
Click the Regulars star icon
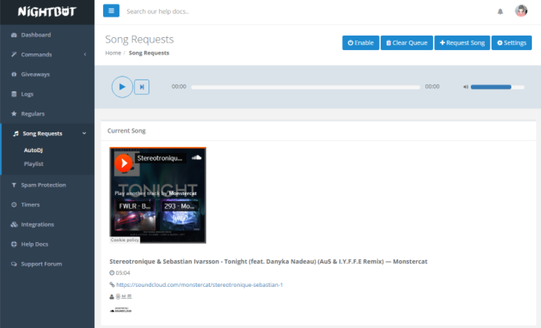pyautogui.click(x=14, y=114)
